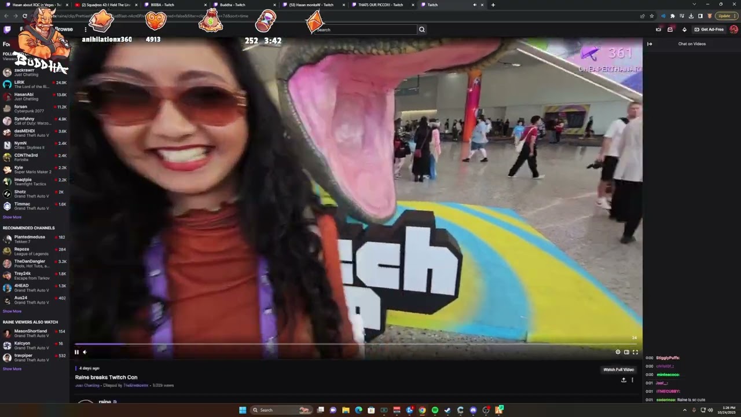The height and width of the screenshot is (417, 741).
Task: Open zackrawrr channel in followed list
Action: tap(35, 72)
